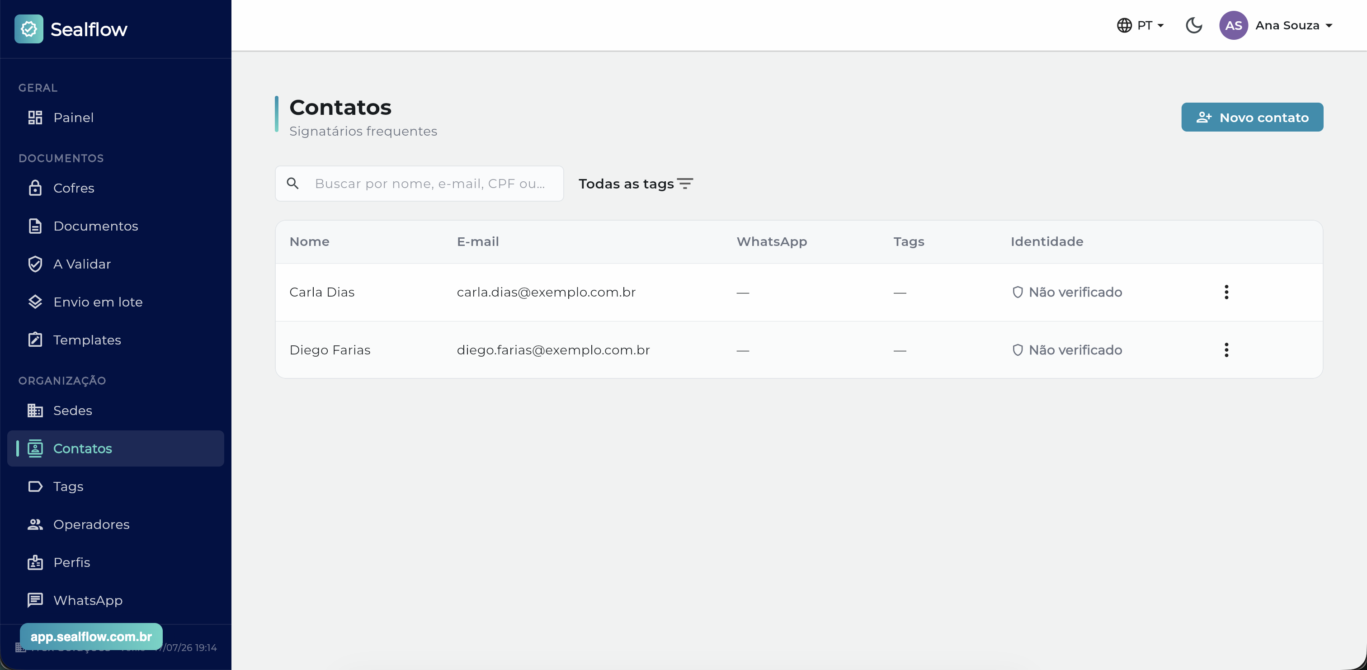This screenshot has height=670, width=1367.
Task: Open Sedes building icon
Action: [35, 410]
